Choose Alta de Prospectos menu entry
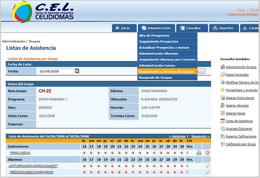The height and width of the screenshot is (178, 260). [x=154, y=36]
